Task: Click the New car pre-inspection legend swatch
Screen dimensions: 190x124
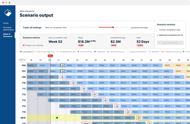Action: click(x=35, y=51)
